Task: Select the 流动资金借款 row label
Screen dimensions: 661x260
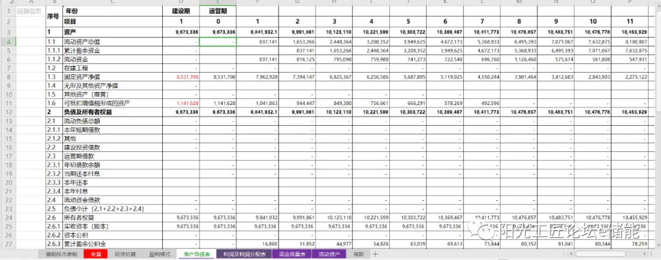Action: [112, 200]
